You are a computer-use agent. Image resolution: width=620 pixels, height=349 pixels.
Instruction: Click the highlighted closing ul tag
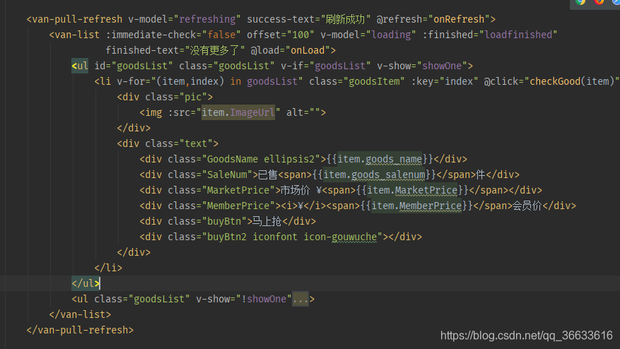(x=86, y=283)
